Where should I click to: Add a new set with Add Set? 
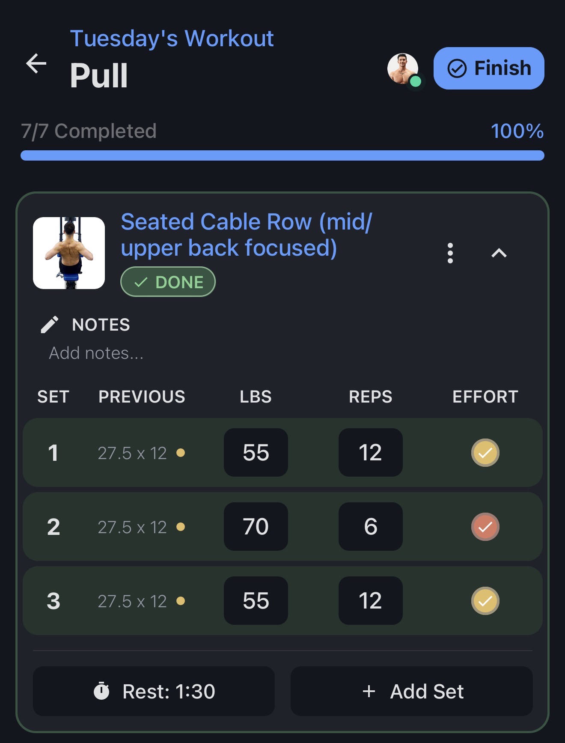point(412,691)
